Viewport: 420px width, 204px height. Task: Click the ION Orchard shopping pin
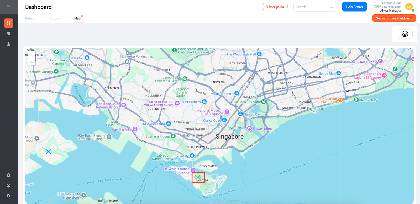204,102
